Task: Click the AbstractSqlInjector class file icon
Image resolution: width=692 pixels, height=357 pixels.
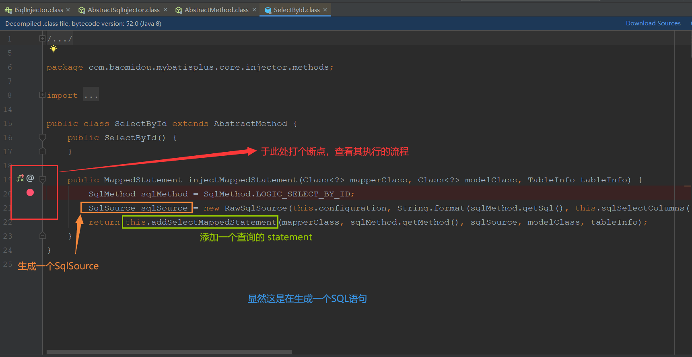Action: (82, 10)
